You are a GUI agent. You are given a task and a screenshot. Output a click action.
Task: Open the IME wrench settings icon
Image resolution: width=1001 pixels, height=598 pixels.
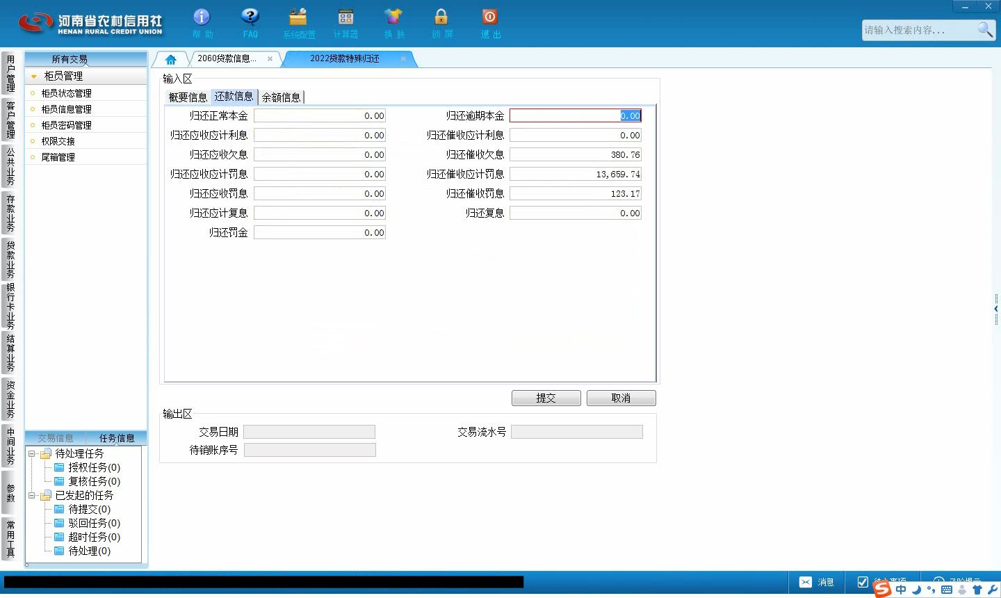pyautogui.click(x=992, y=590)
